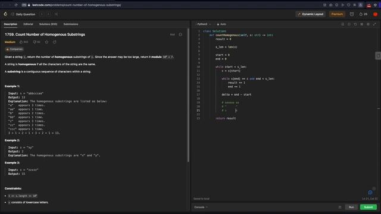Click the share arrow icon

(x=54, y=42)
